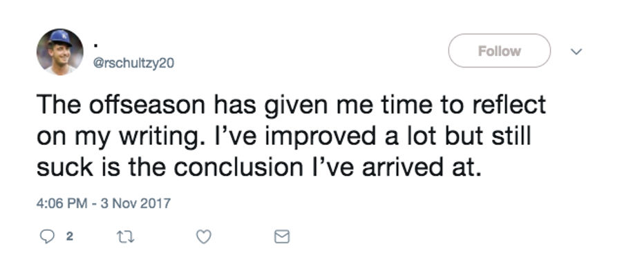Click the blue cap in avatar image
Screen dimensions: 622x273
(60, 38)
